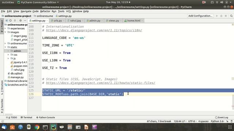Click the Python 3.6 interpreter status entry
This screenshot has height=131, width=234.
tap(218, 121)
